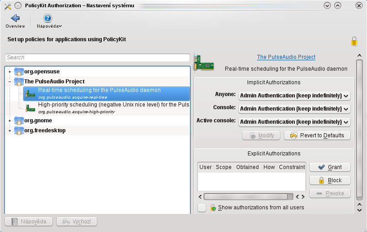The image size is (367, 232).
Task: Select High-priority scheduling PulseAudio entry
Action: 106,108
